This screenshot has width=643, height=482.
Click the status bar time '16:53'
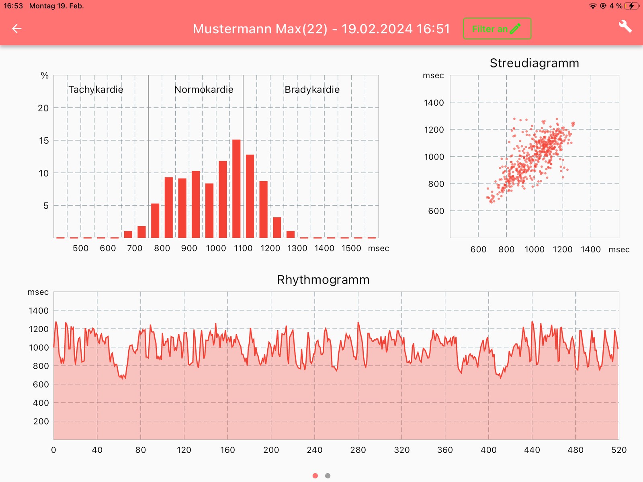(13, 6)
